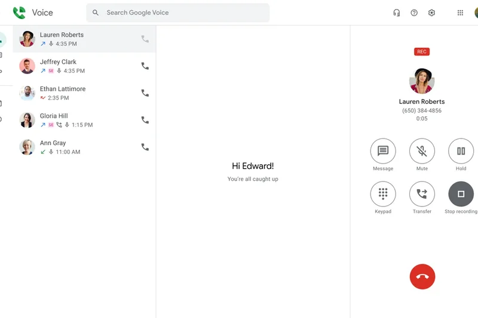
Task: Stop recording the call
Action: tap(461, 194)
